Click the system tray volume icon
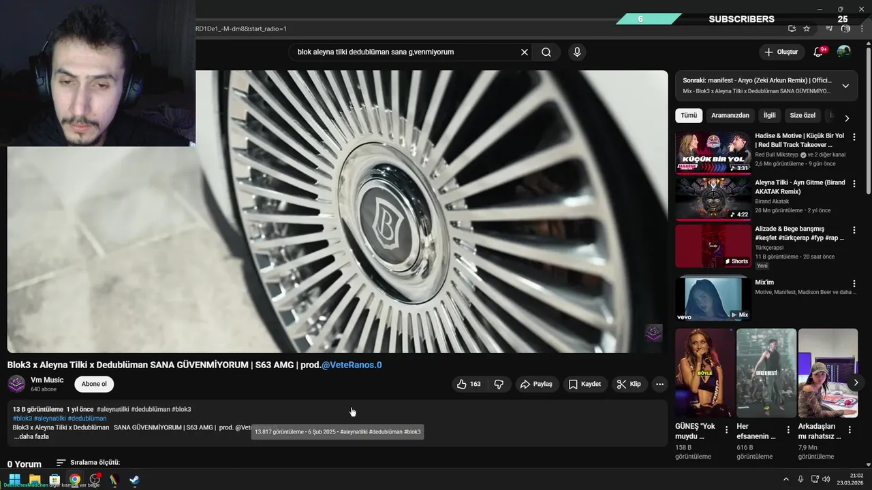Screen dimensions: 872x490 point(826,479)
